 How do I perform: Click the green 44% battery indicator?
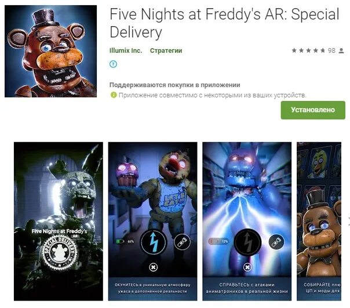[125, 241]
